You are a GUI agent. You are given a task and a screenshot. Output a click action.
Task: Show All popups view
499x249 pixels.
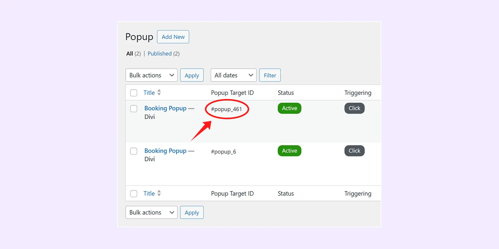[x=130, y=54]
